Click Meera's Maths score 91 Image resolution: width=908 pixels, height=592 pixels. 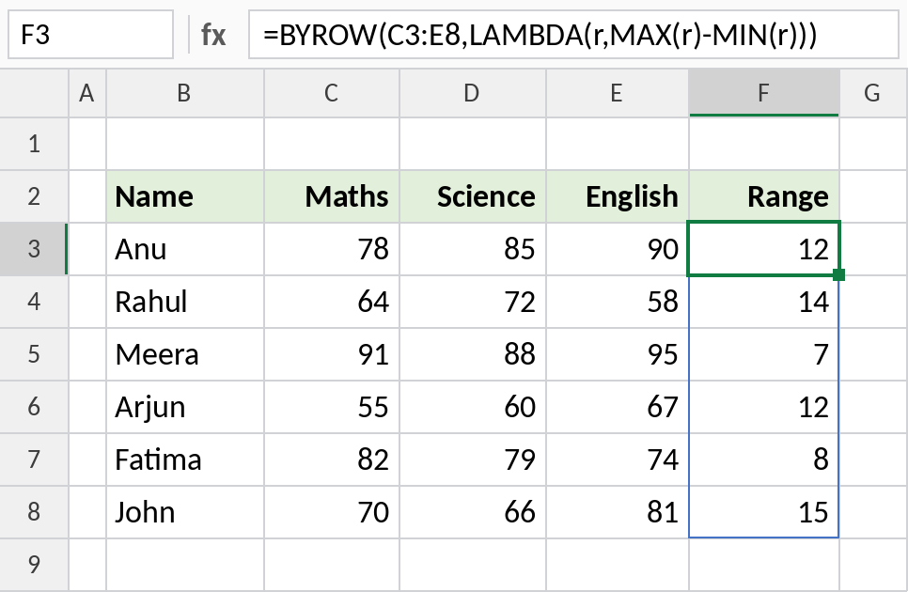[x=332, y=354]
